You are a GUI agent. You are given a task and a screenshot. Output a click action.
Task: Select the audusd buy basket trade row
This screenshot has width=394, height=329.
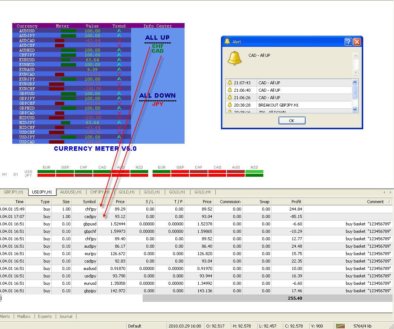click(196, 268)
